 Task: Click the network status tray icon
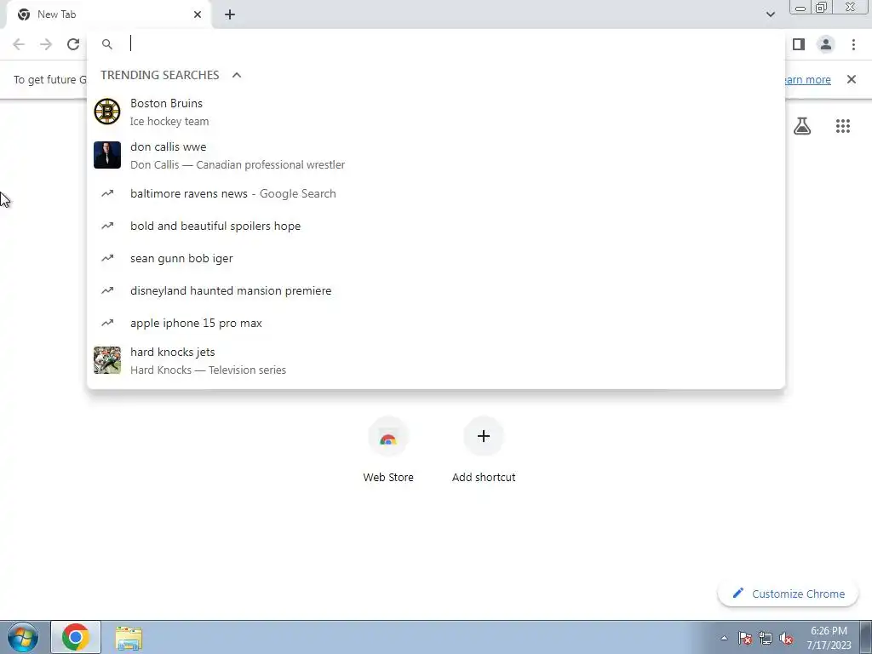(x=766, y=639)
